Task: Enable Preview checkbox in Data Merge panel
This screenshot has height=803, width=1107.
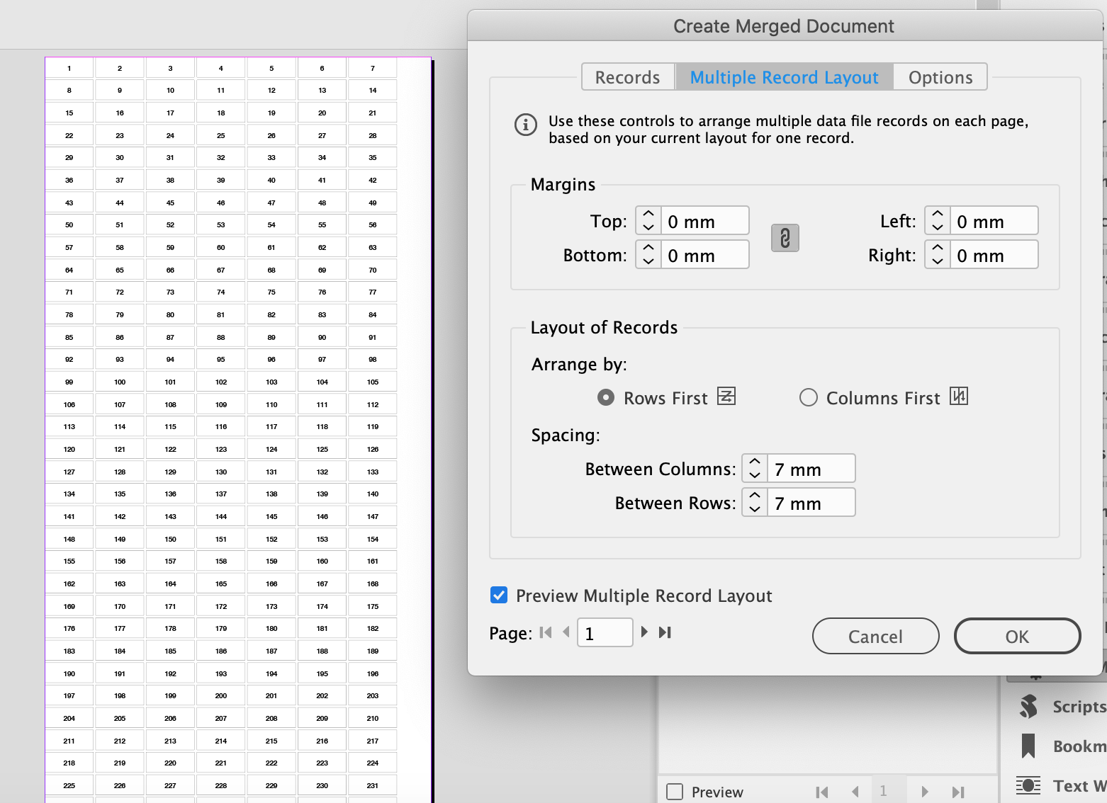Action: pyautogui.click(x=675, y=792)
